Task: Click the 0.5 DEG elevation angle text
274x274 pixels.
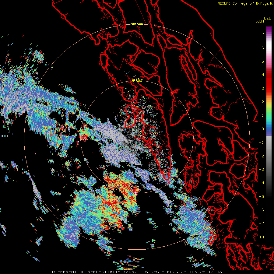Action: coord(149,272)
